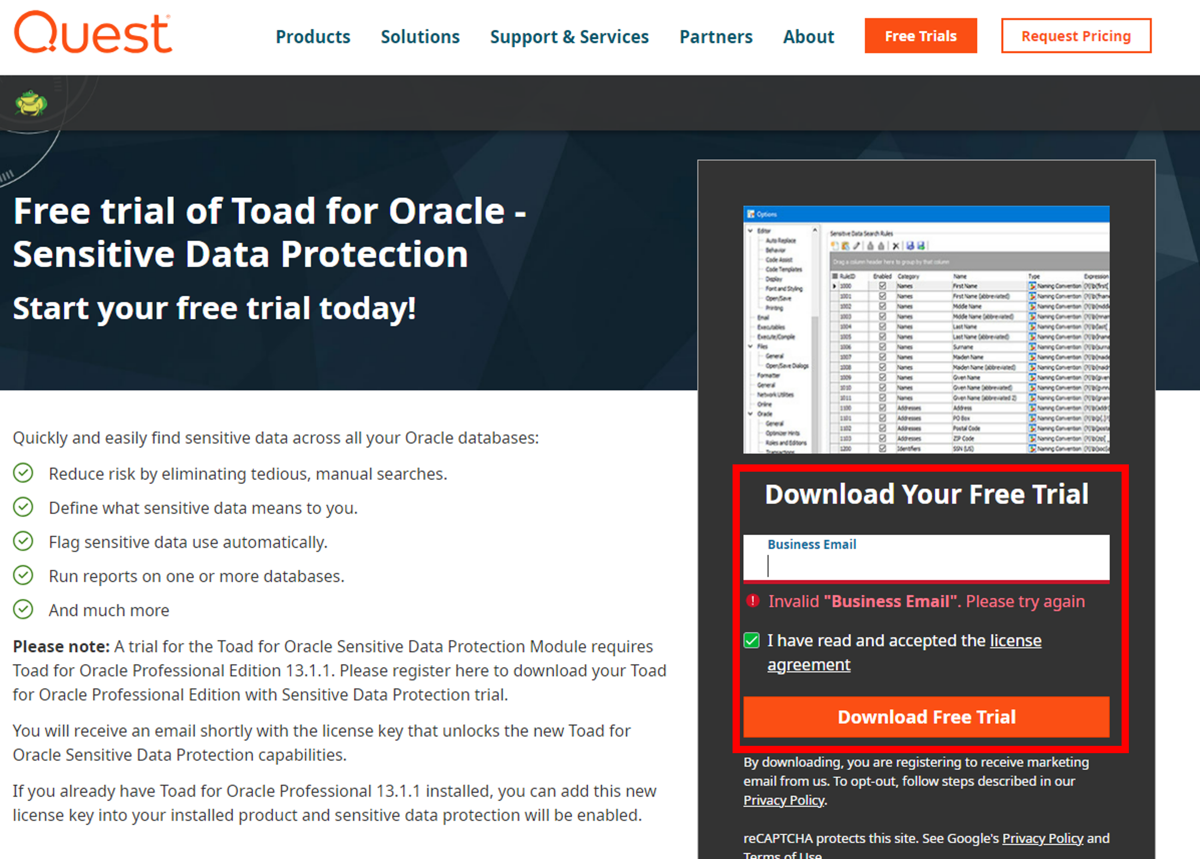Open the Support & Services menu

point(569,36)
